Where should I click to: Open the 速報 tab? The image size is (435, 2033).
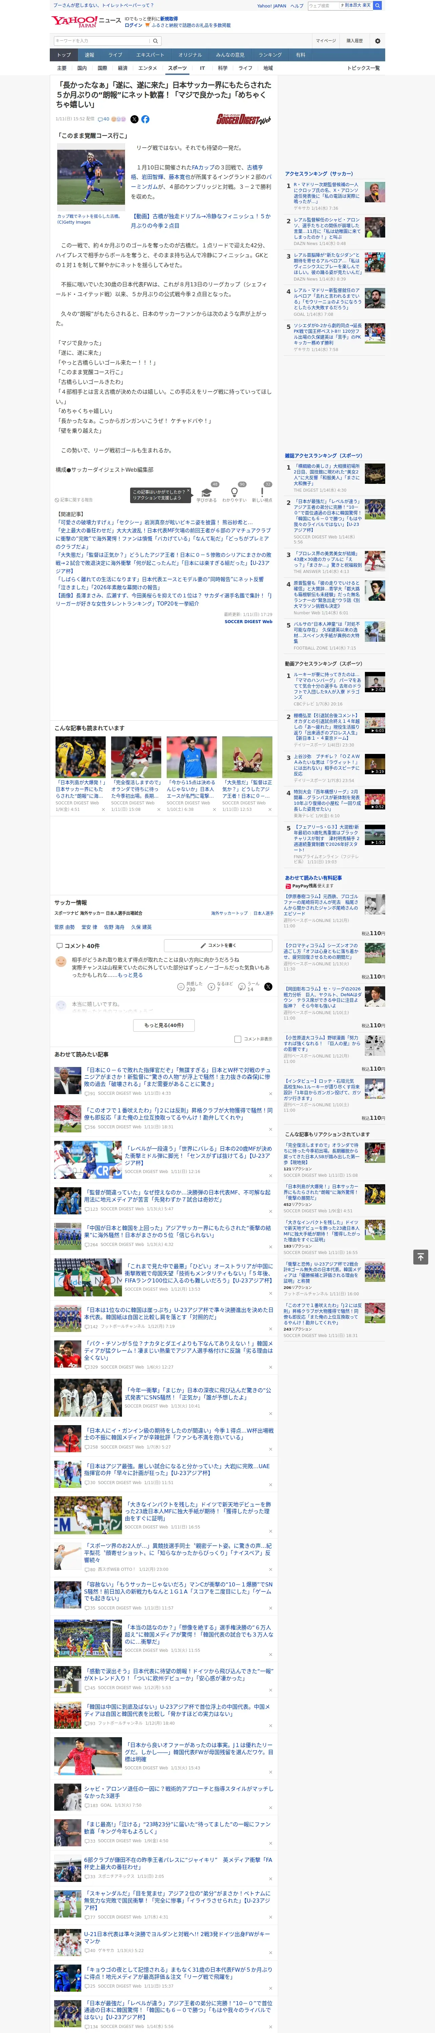(x=89, y=55)
